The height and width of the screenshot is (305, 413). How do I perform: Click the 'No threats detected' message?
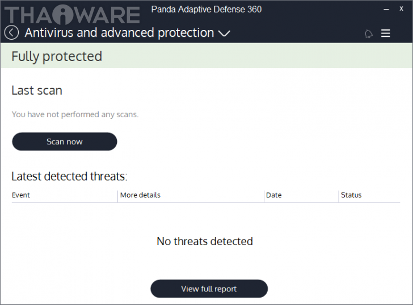click(x=205, y=242)
